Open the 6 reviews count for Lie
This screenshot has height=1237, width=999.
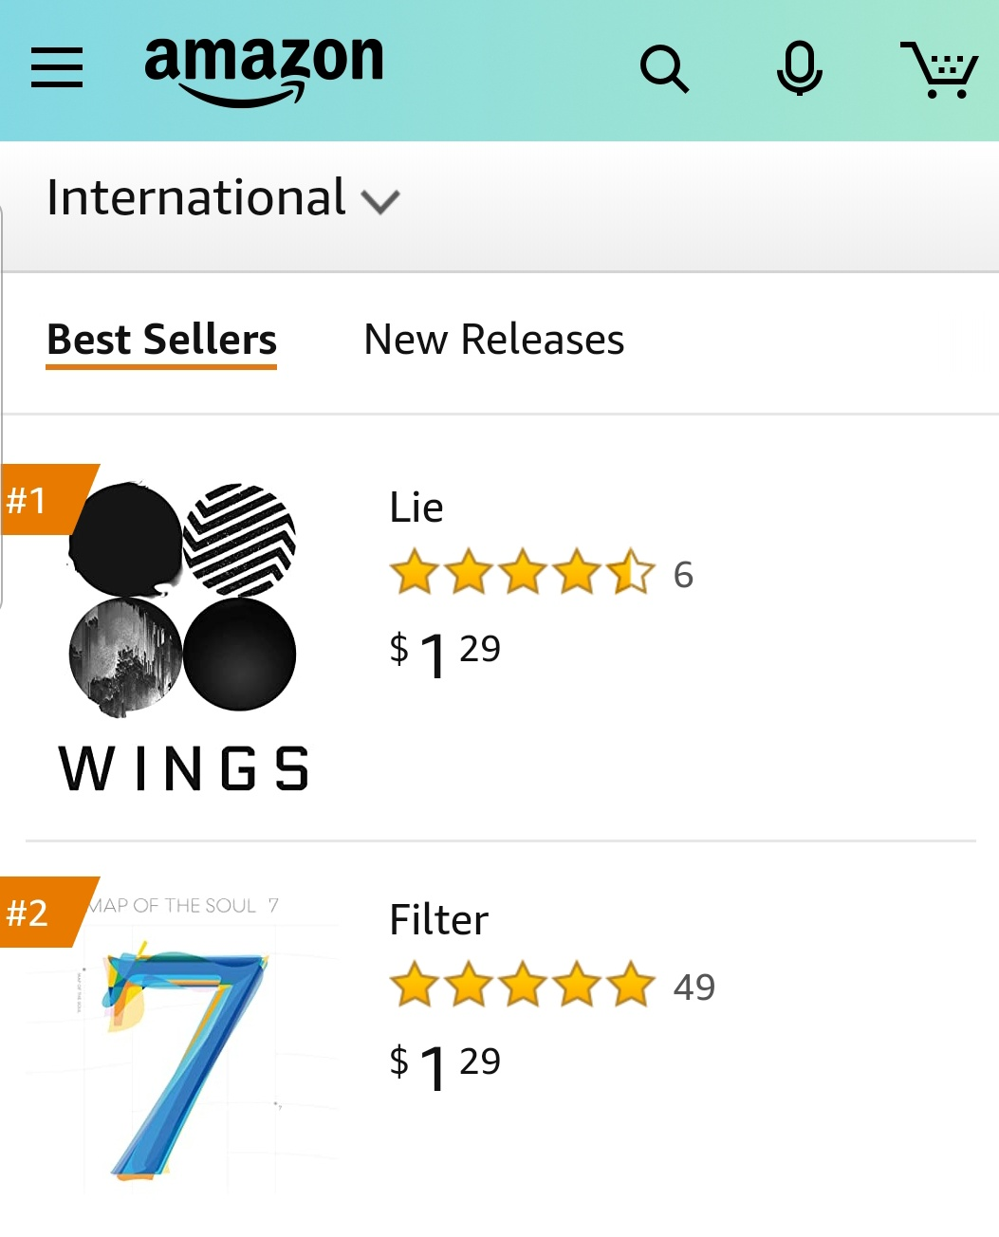[683, 575]
